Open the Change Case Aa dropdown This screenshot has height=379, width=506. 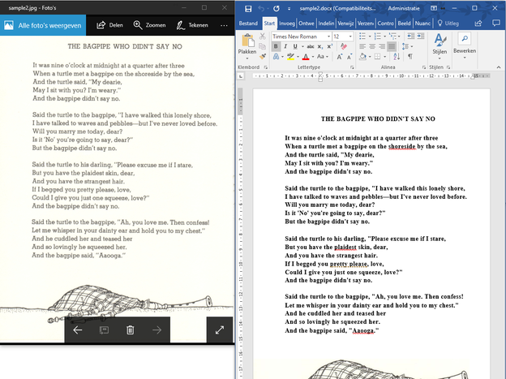323,57
